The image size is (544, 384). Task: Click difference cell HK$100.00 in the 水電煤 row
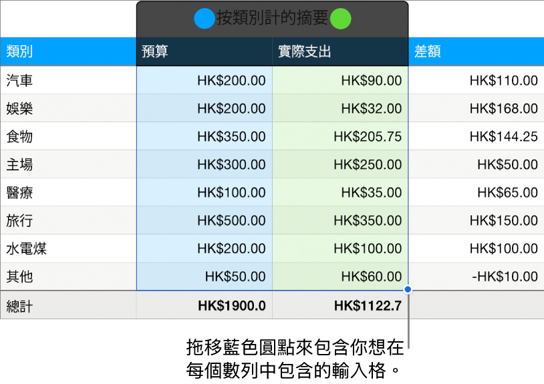pyautogui.click(x=476, y=248)
